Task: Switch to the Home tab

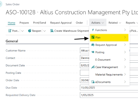Action: (x=11, y=23)
